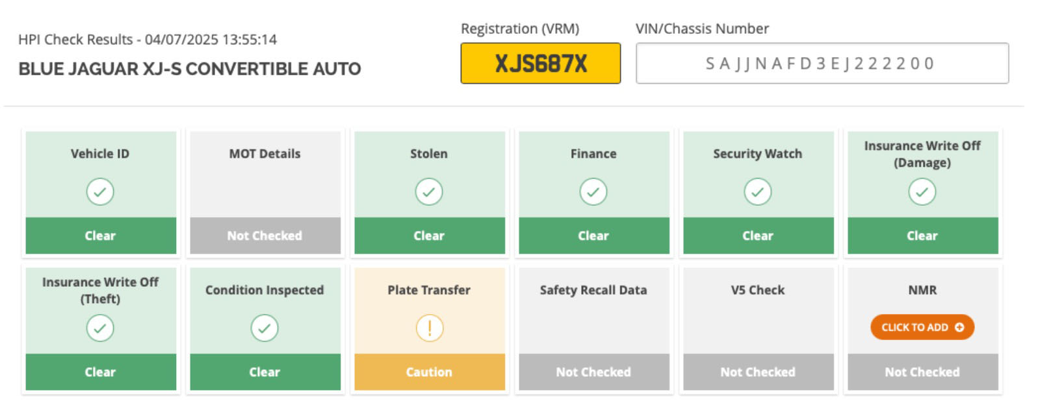Click the "BLUE JAGUAR XJ-S CONVERTIBLE AUTO" heading
The width and height of the screenshot is (1040, 414).
click(190, 69)
